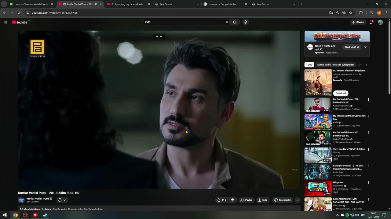Viewport: 391px width, 219px height.
Task: Switch to fly saying my moma tab
Action: [128, 4]
